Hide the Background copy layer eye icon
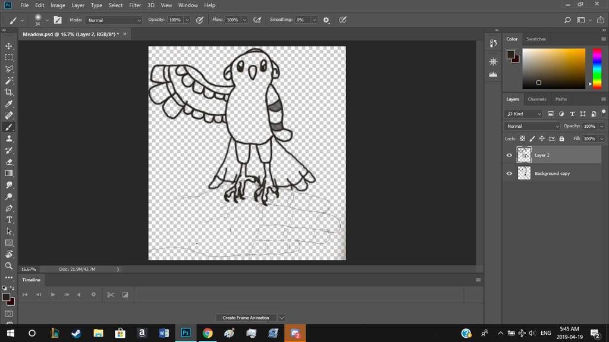The image size is (609, 342). click(509, 173)
